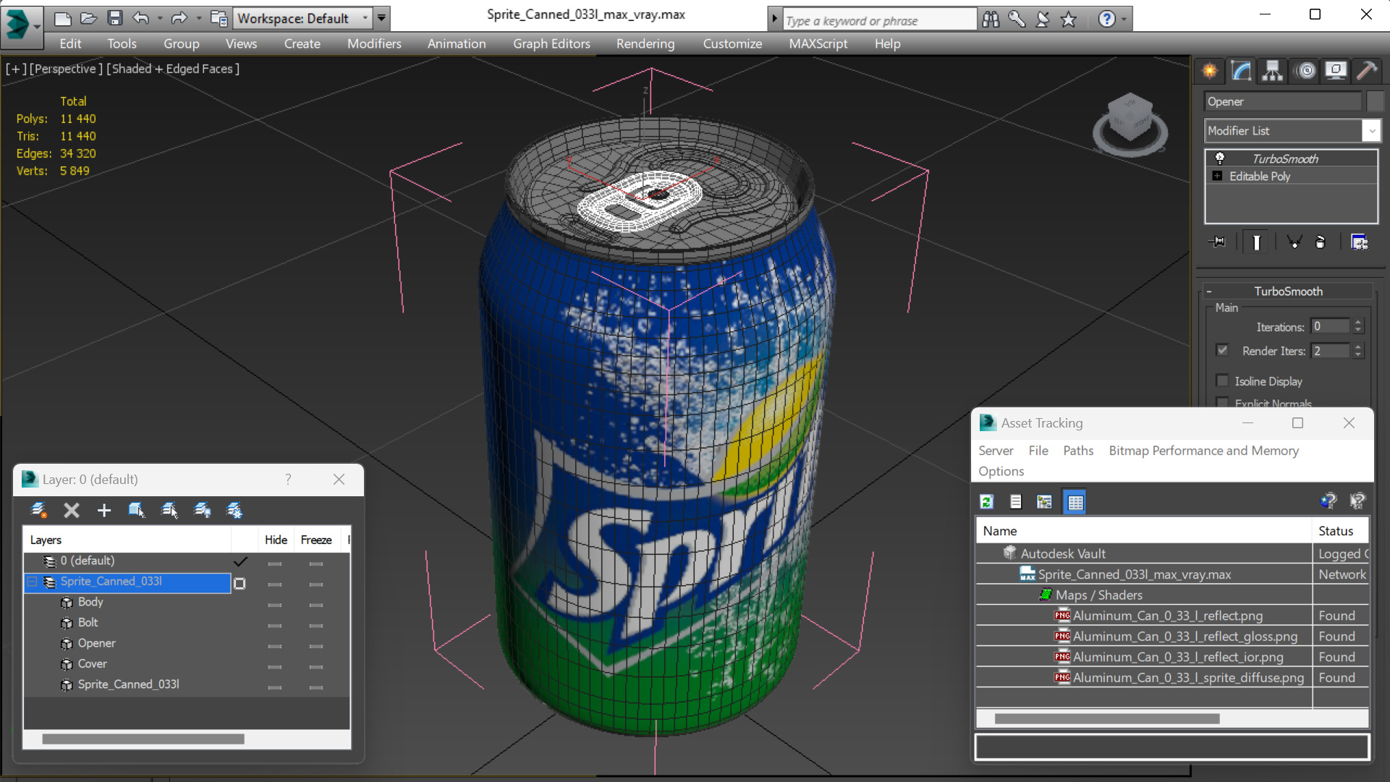The width and height of the screenshot is (1390, 782).
Task: Set 0 (default) as current layer checkmark
Action: click(240, 561)
